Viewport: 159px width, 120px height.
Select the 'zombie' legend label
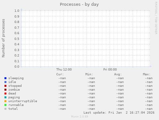pos(14,90)
